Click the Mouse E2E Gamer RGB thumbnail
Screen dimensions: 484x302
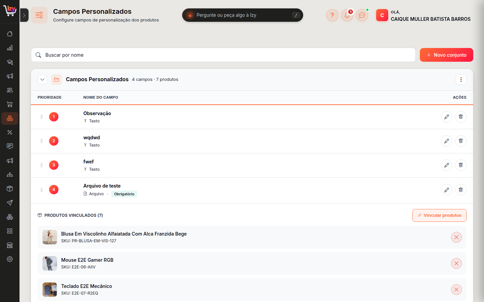pos(50,263)
